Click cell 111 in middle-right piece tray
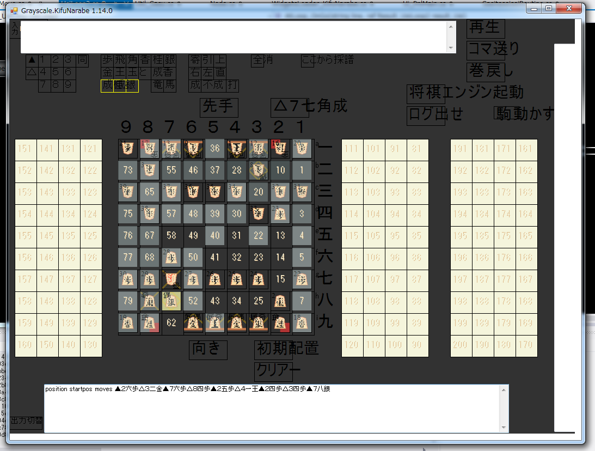The width and height of the screenshot is (595, 451). 352,150
